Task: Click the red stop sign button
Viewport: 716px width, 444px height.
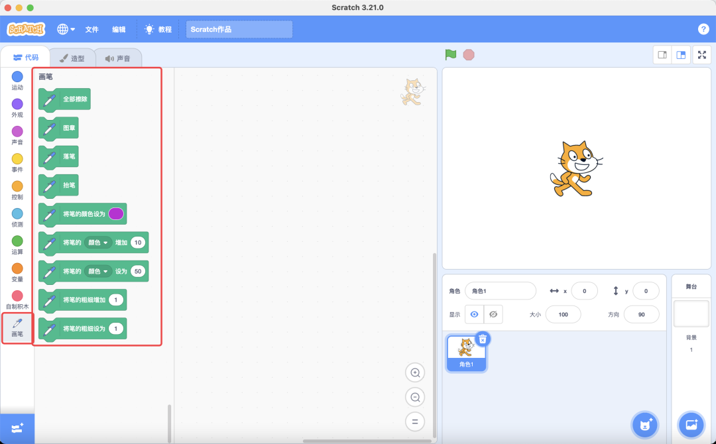Action: point(469,55)
